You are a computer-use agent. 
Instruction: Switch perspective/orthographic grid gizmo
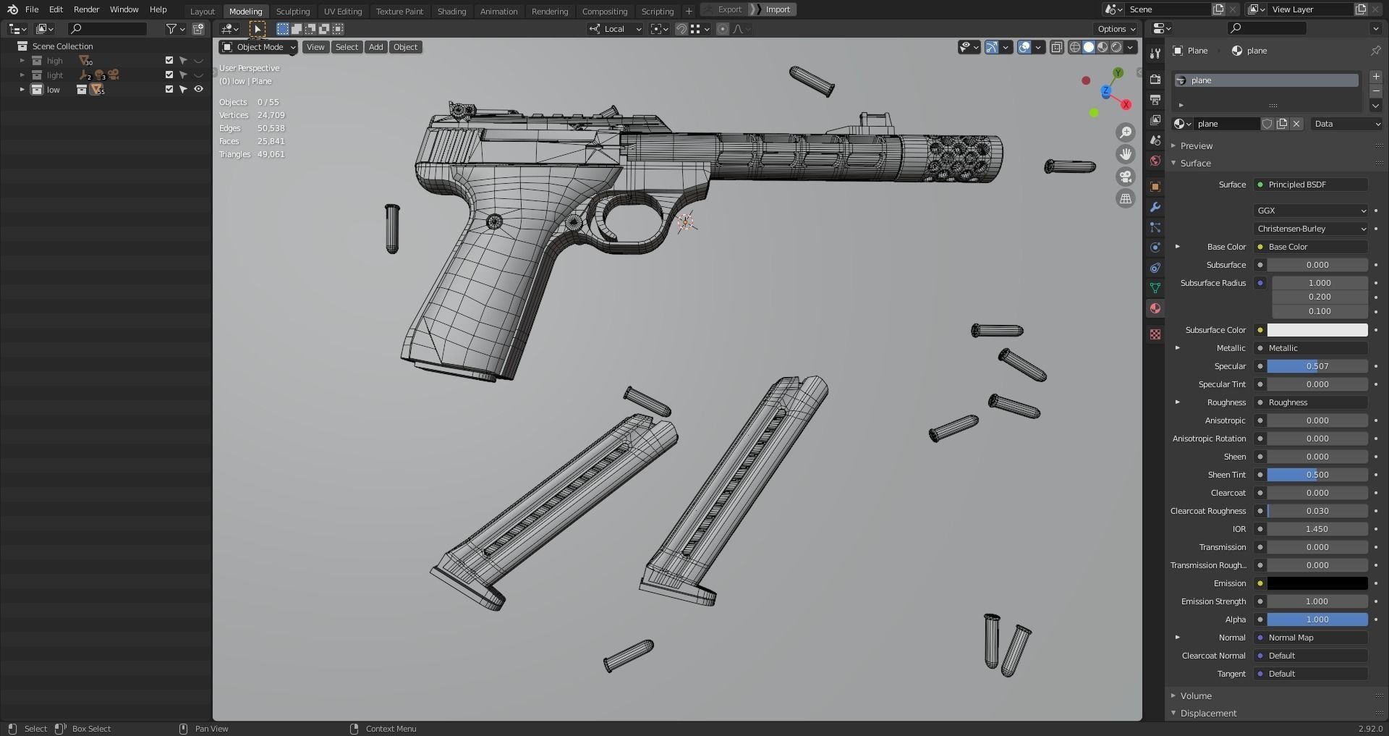(1126, 198)
